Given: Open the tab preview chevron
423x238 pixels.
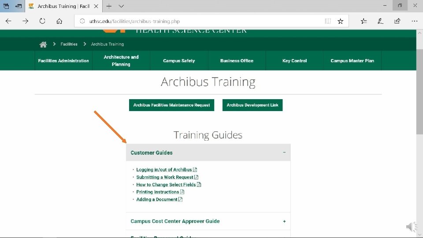Looking at the screenshot, I should pyautogui.click(x=122, y=6).
